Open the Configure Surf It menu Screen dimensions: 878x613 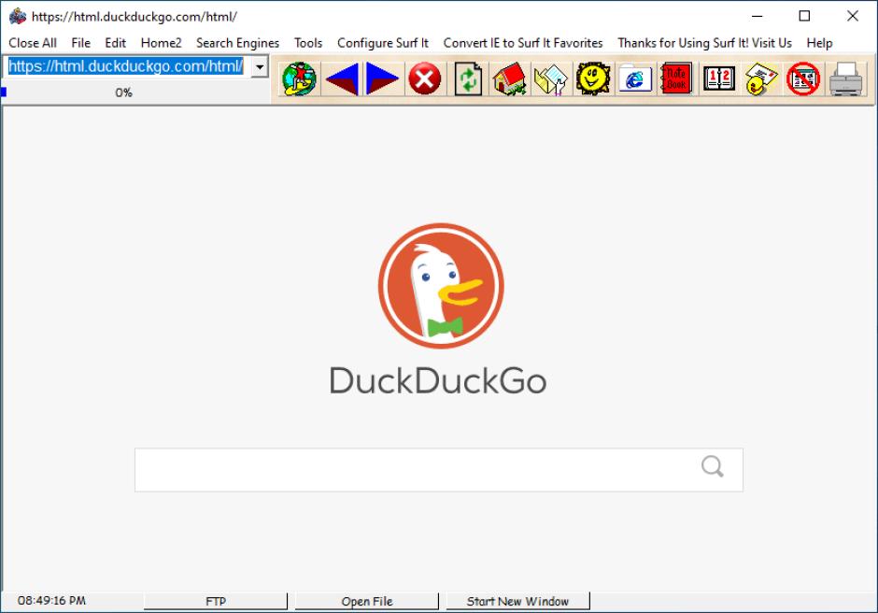point(382,43)
